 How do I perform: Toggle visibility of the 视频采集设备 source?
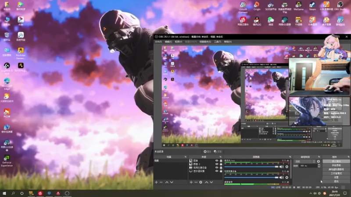217,168
